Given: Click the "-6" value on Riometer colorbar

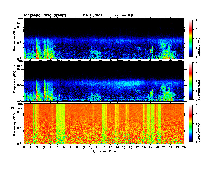Looking at the screenshot, I should (x=196, y=114).
